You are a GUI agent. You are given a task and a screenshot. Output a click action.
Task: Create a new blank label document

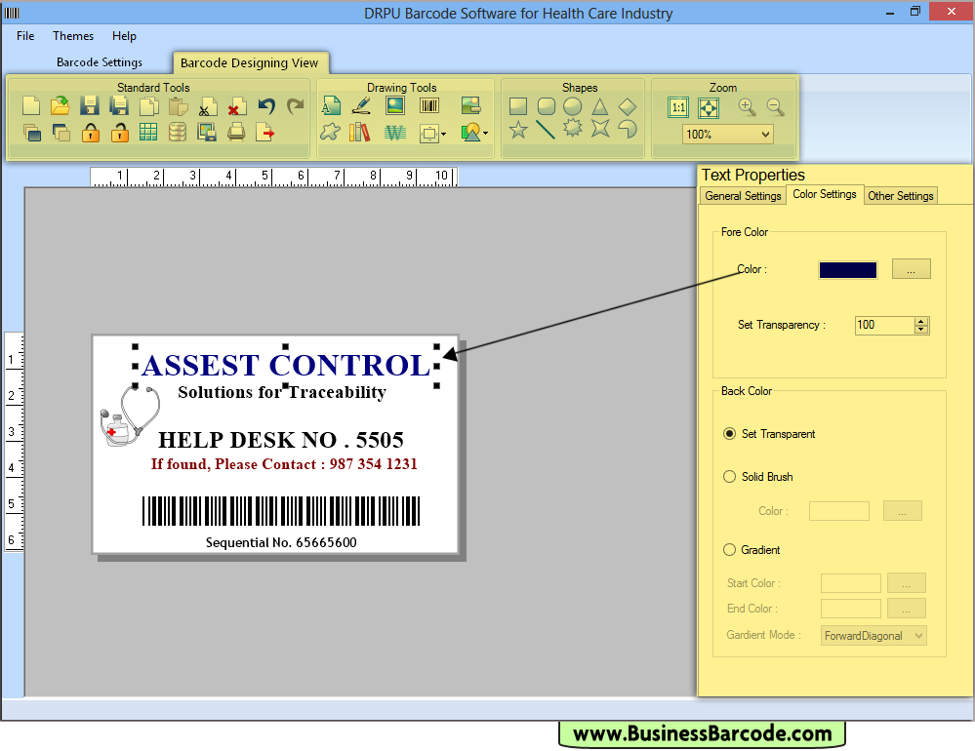click(x=31, y=106)
